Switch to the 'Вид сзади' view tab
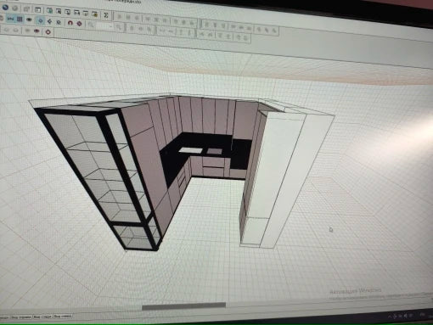 [x=42, y=317]
